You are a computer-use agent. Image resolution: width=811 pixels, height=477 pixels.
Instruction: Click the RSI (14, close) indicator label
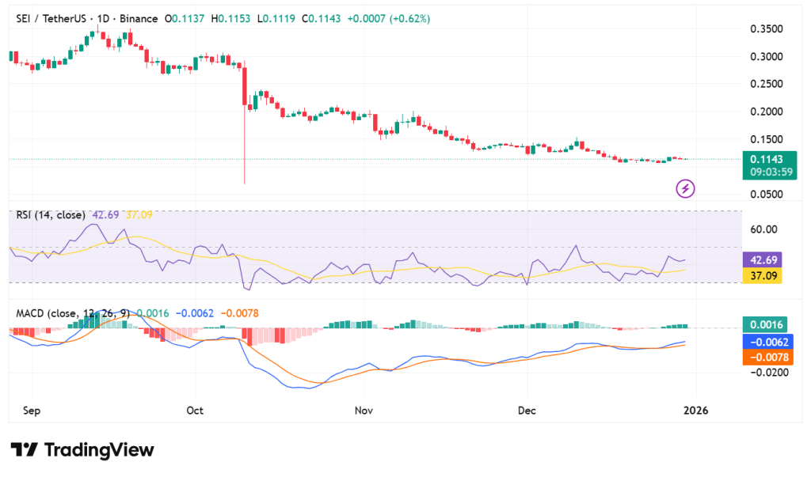coord(51,215)
